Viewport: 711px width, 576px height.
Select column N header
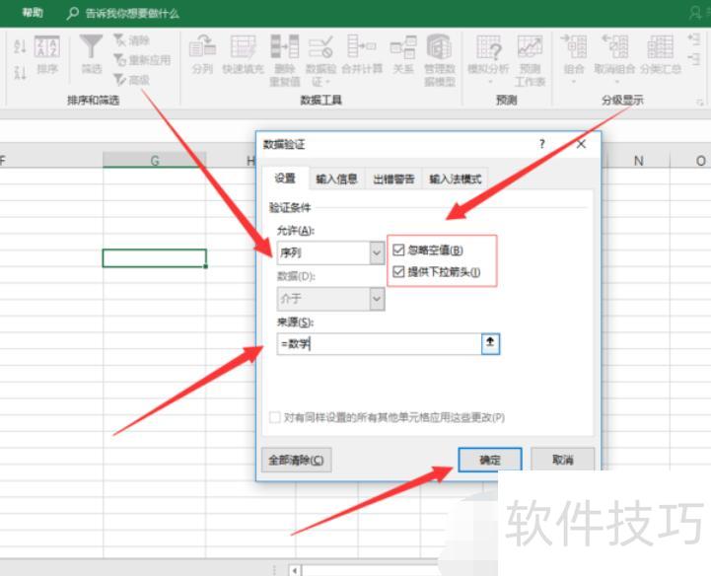tap(638, 161)
